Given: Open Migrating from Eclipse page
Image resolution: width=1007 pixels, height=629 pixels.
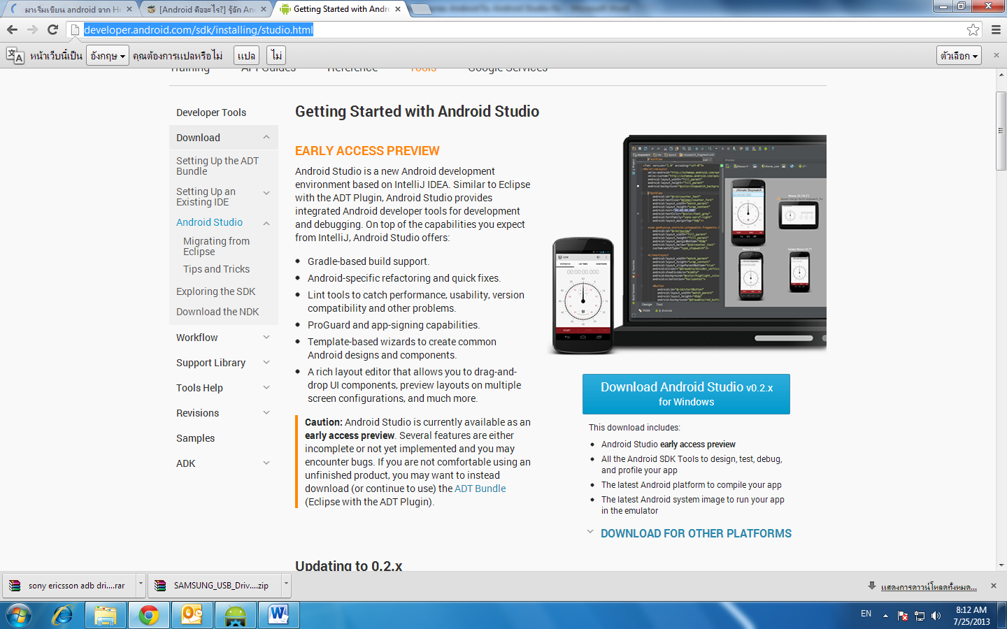Looking at the screenshot, I should (216, 246).
